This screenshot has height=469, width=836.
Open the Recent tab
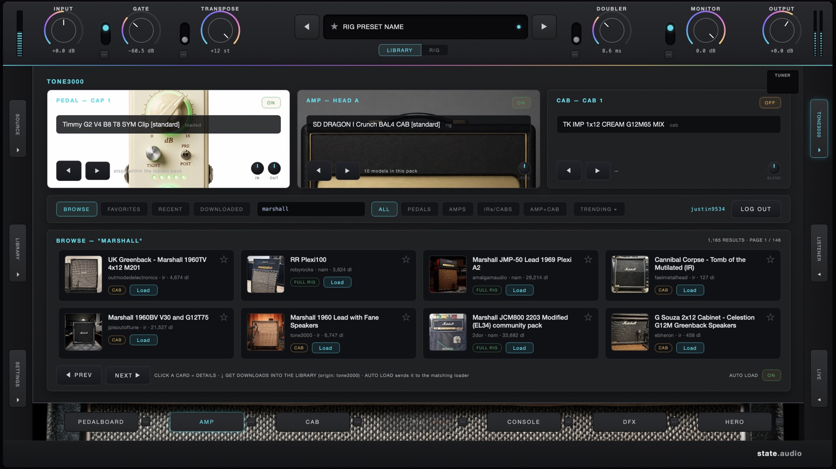(x=170, y=209)
